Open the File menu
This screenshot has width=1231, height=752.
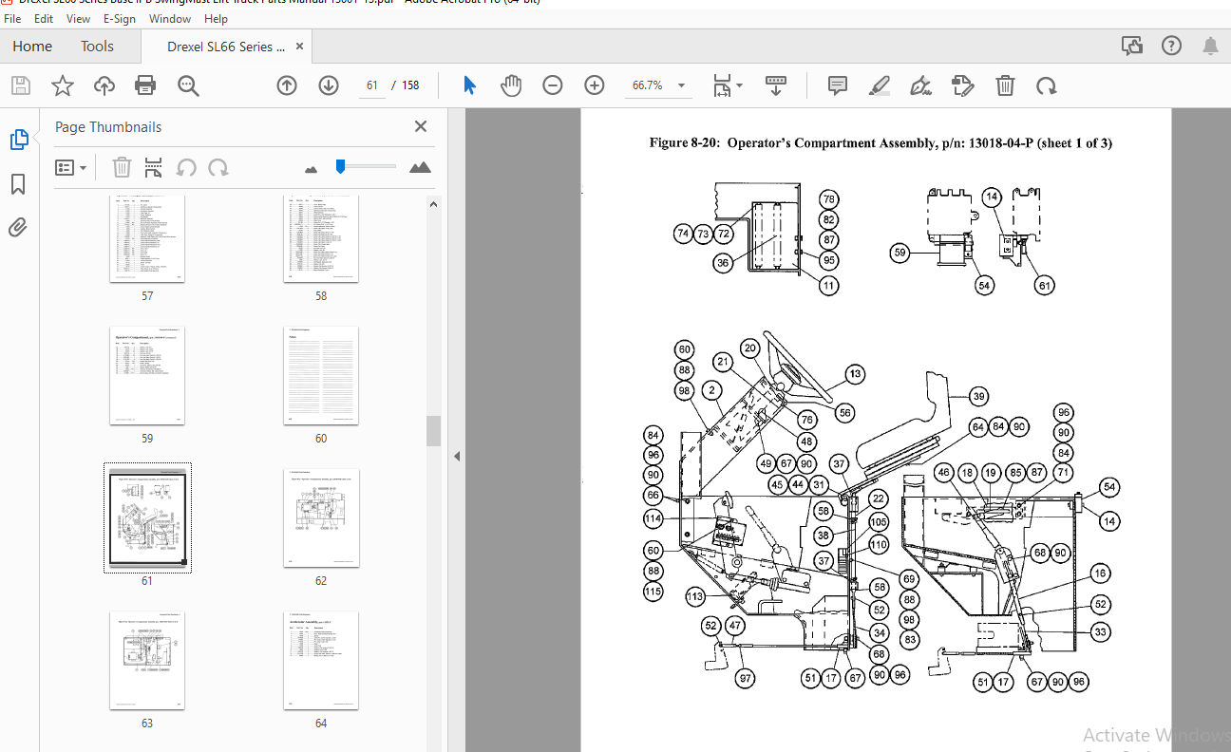coord(12,19)
